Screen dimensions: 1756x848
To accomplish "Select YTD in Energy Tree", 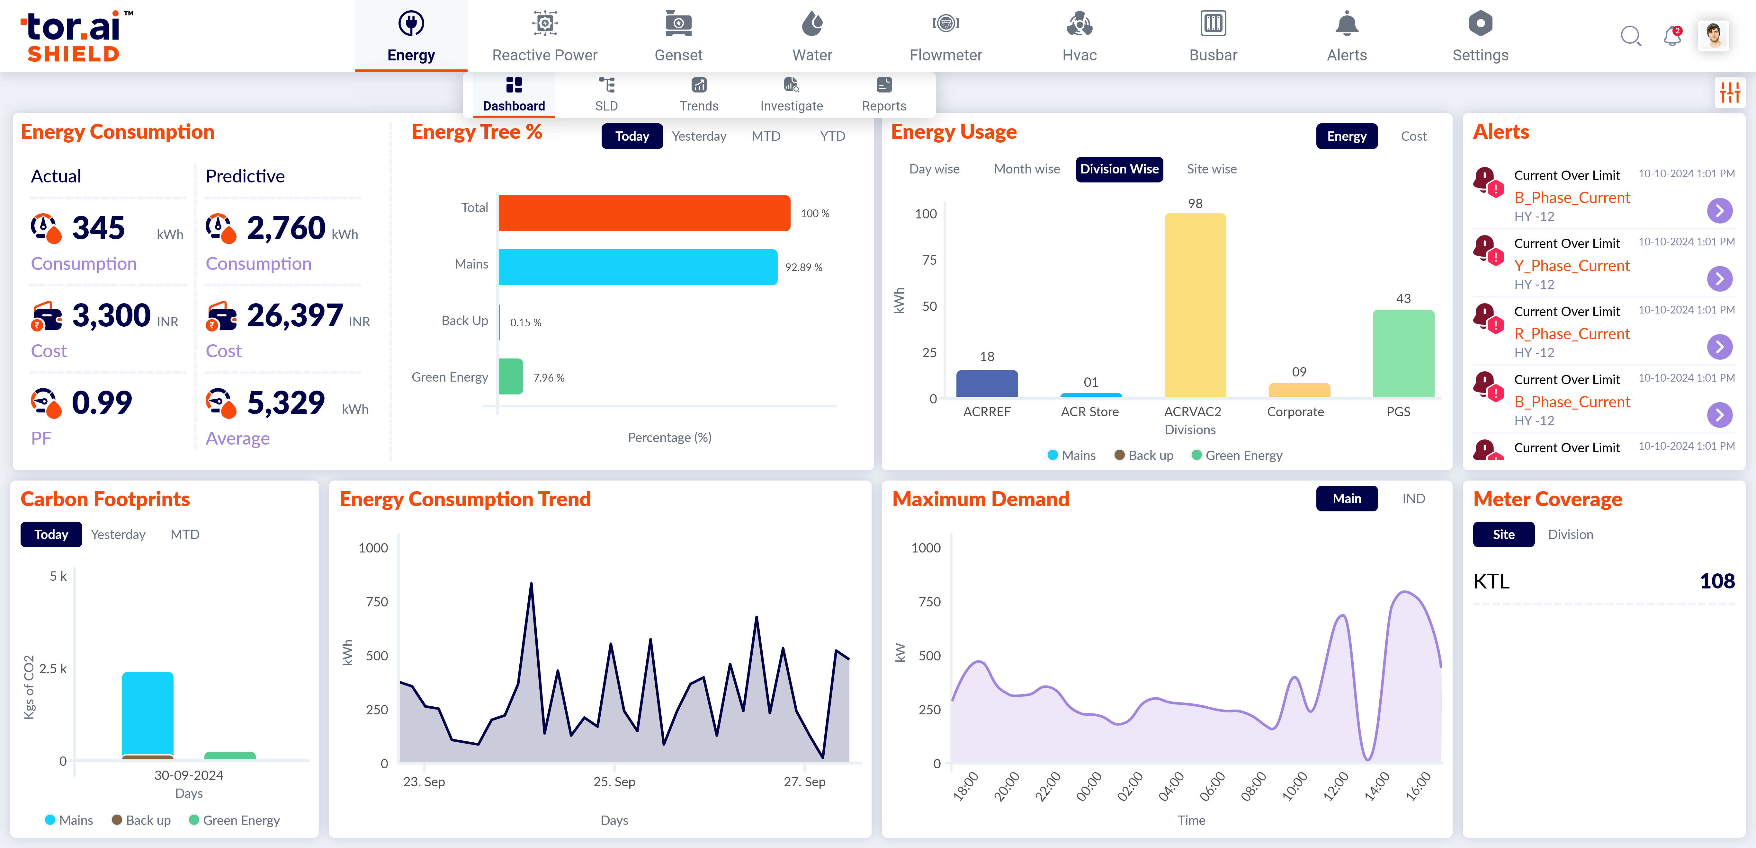I will pyautogui.click(x=832, y=136).
